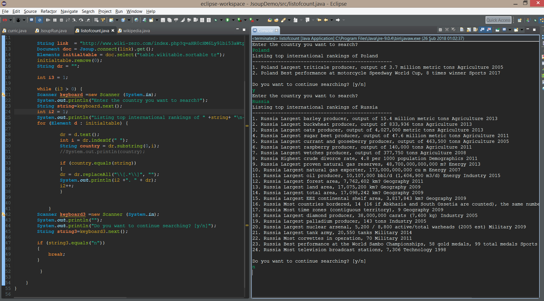
Task: Close the listofcount.java tab
Action: tap(113, 30)
